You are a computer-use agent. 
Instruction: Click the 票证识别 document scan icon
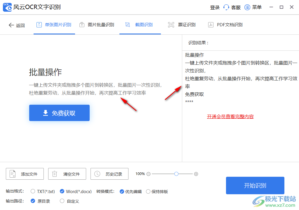coord(171,25)
